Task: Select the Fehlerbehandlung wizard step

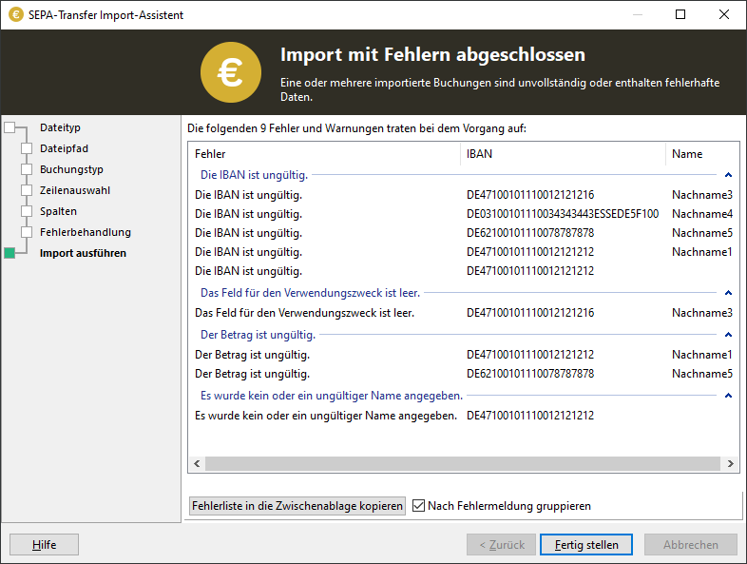Action: tap(86, 232)
